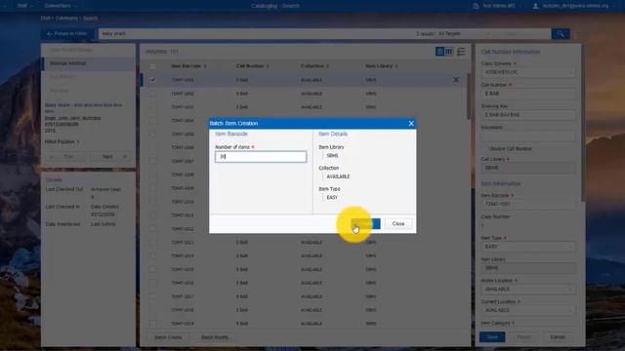Click the Call Library field
Image resolution: width=625 pixels, height=351 pixels.
pyautogui.click(x=527, y=168)
